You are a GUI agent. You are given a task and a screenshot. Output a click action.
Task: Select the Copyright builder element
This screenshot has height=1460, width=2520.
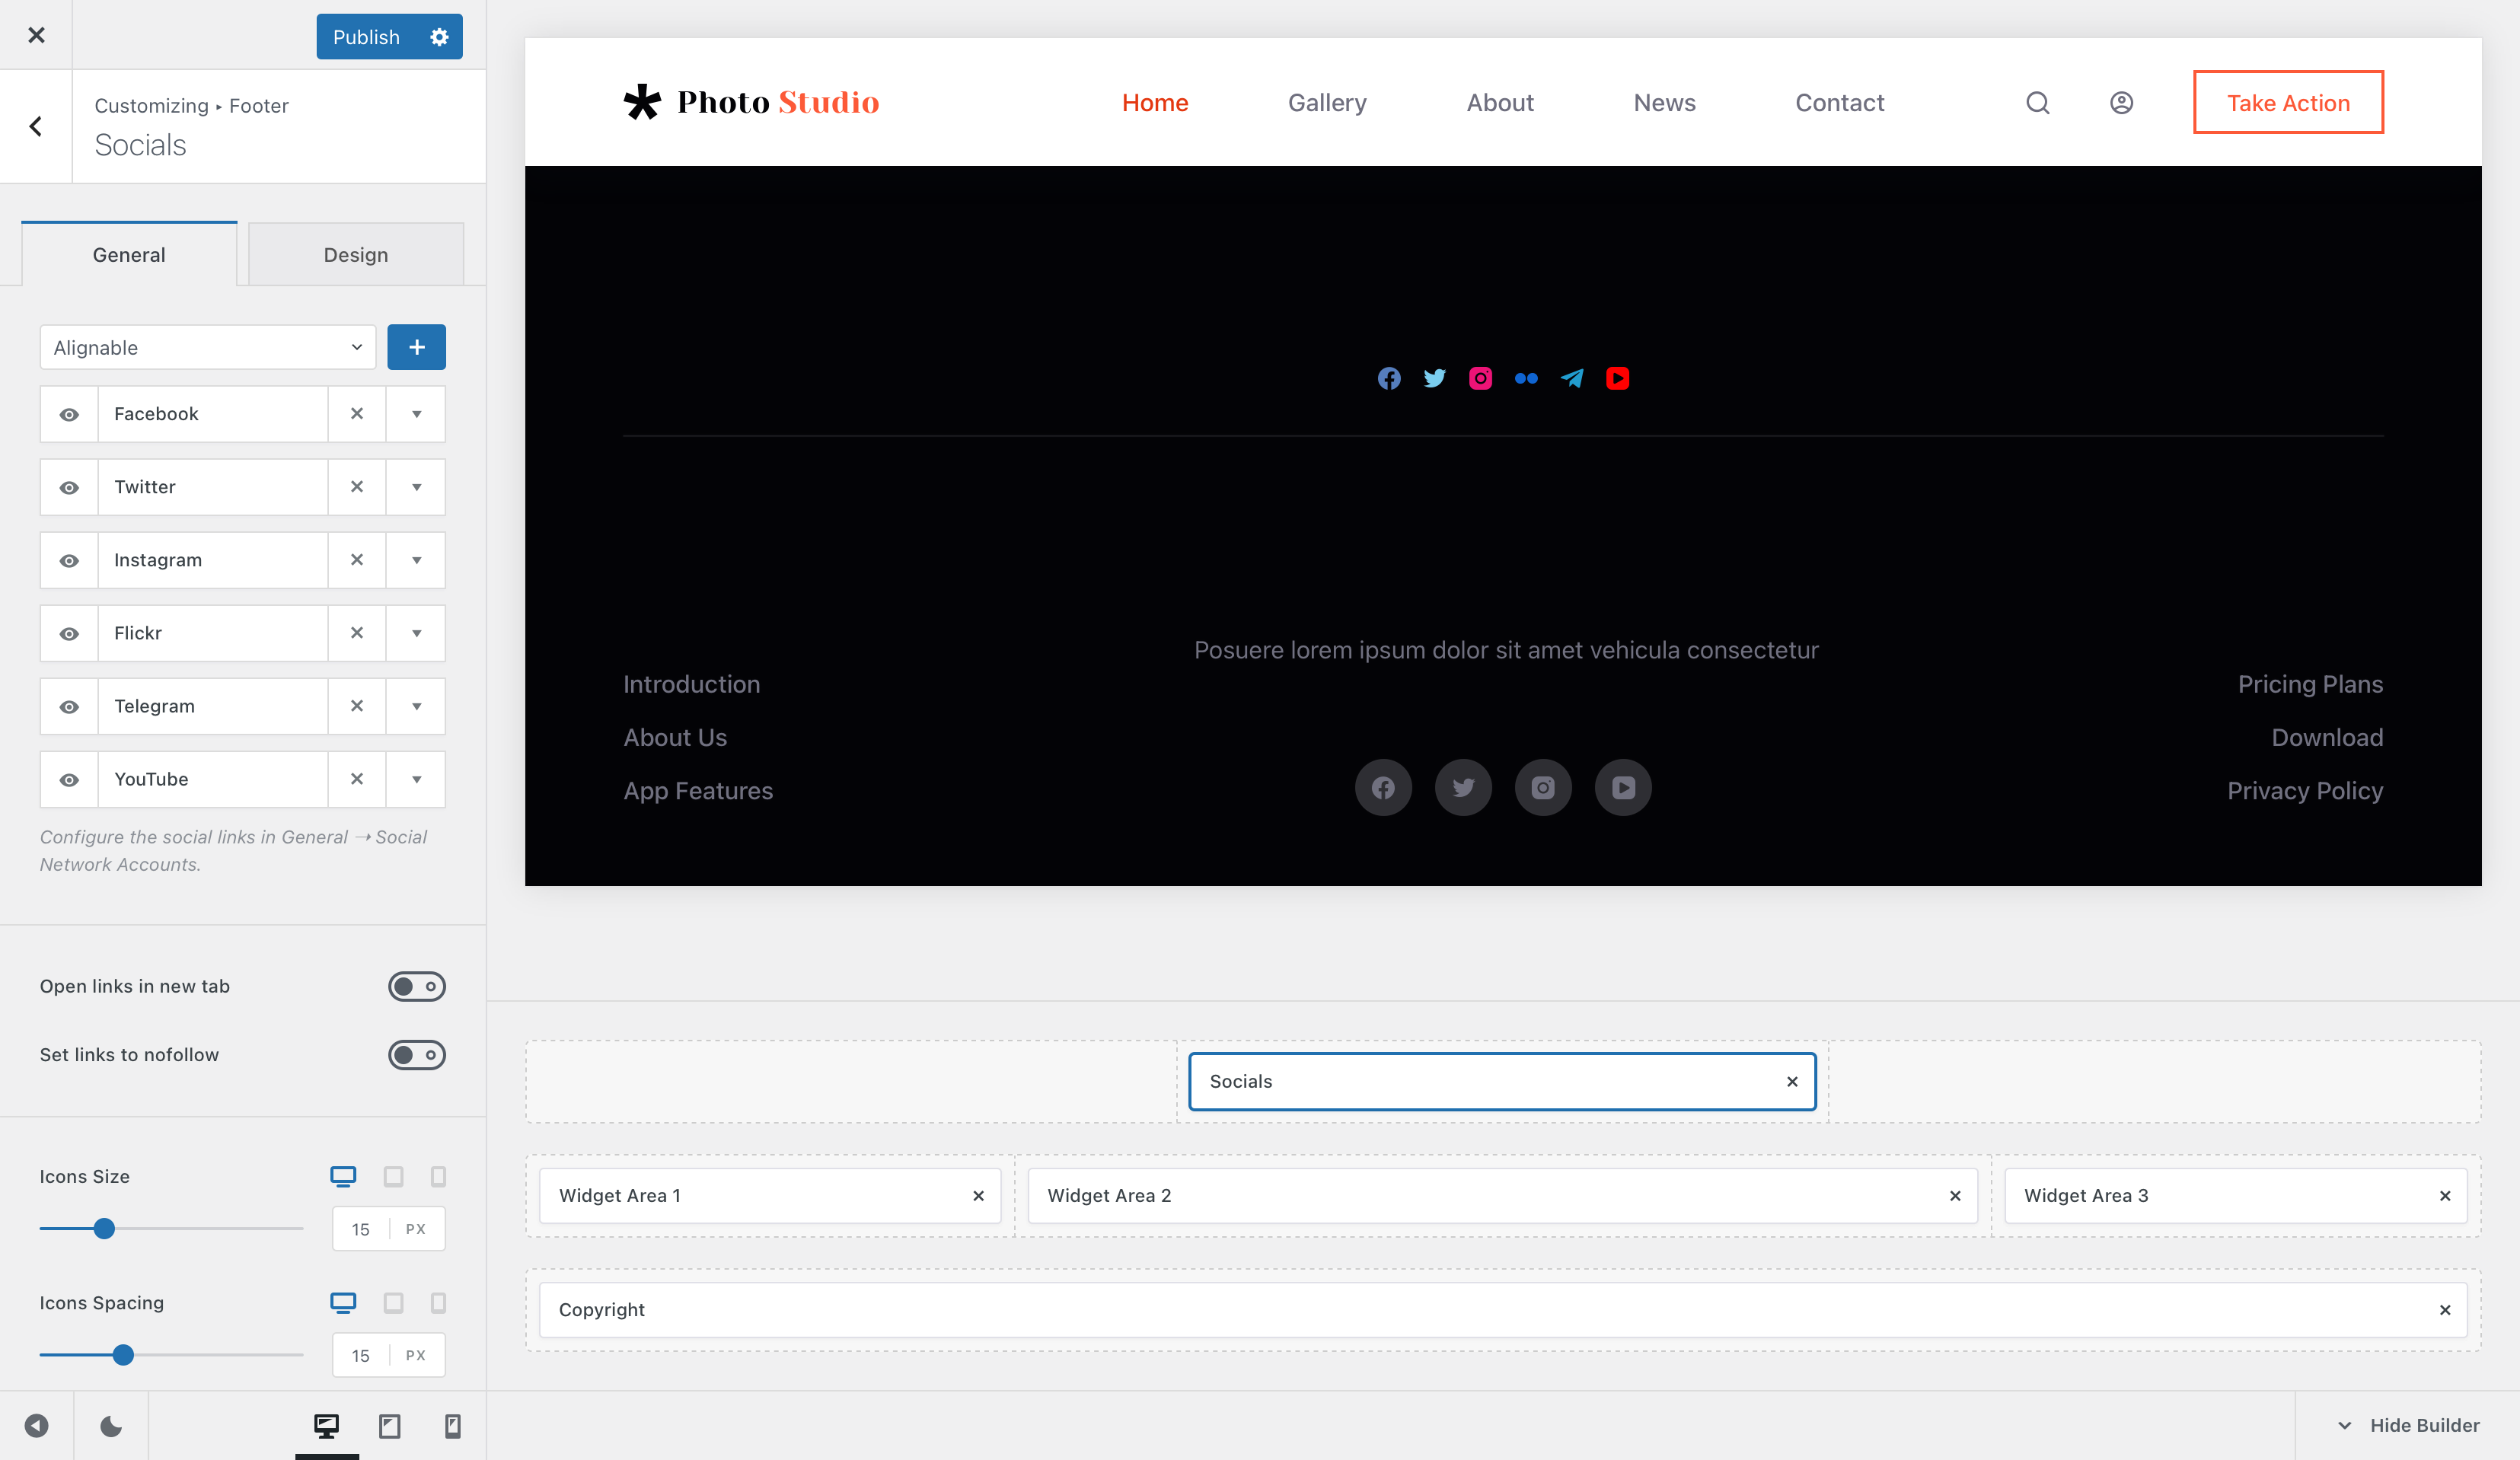tap(1503, 1309)
